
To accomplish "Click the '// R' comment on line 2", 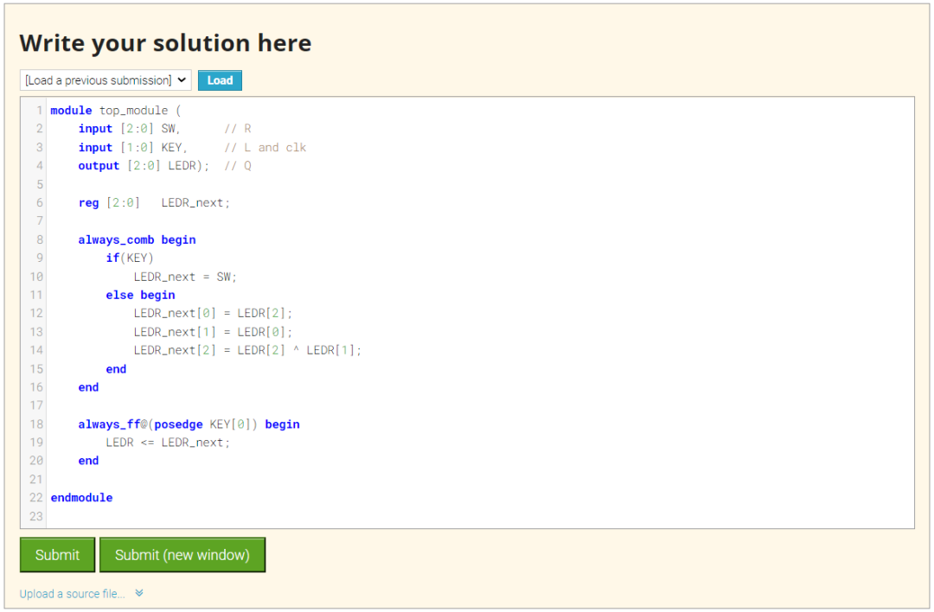I will pos(238,129).
